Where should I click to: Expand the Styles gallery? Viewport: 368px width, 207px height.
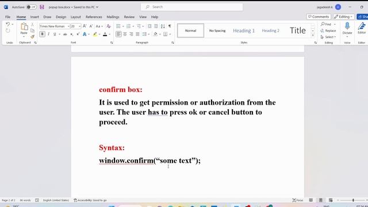313,36
